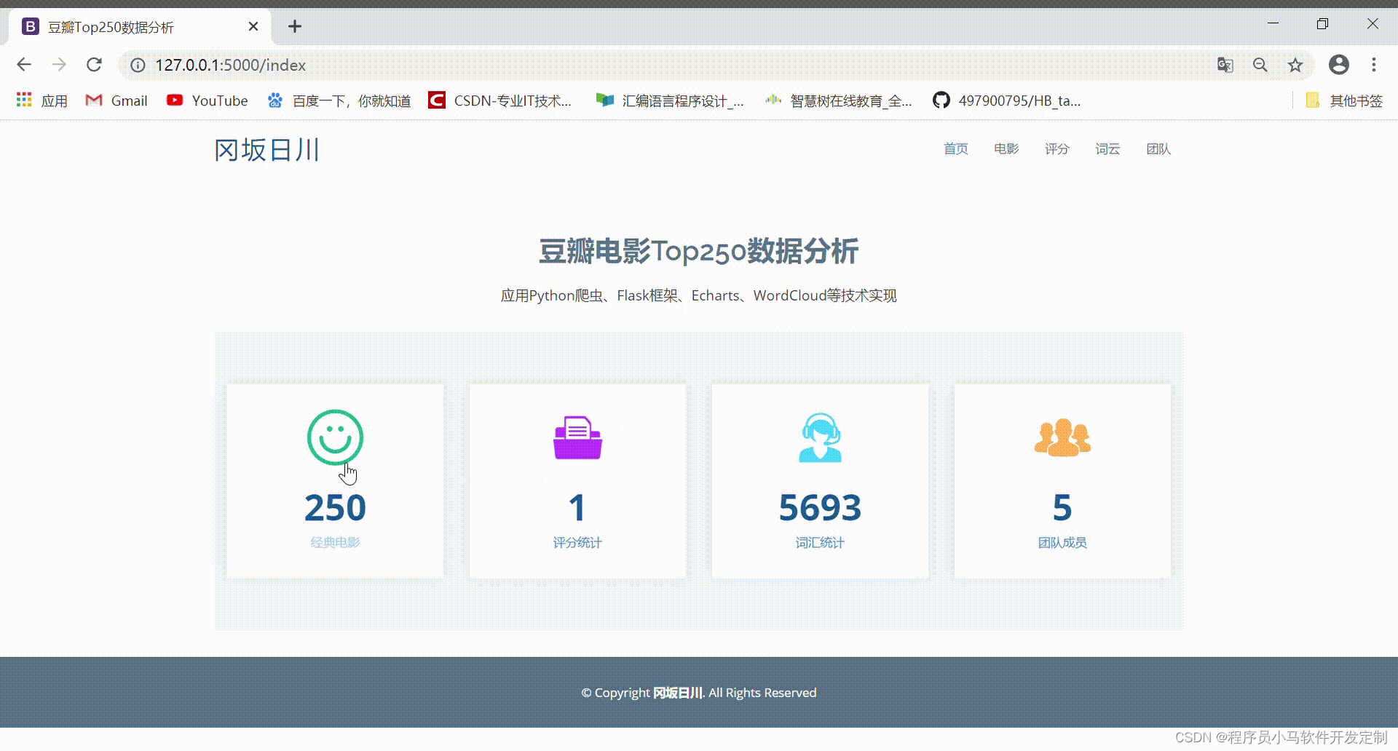Open the CSDN bookmark
The width and height of the screenshot is (1398, 751).
coord(500,100)
